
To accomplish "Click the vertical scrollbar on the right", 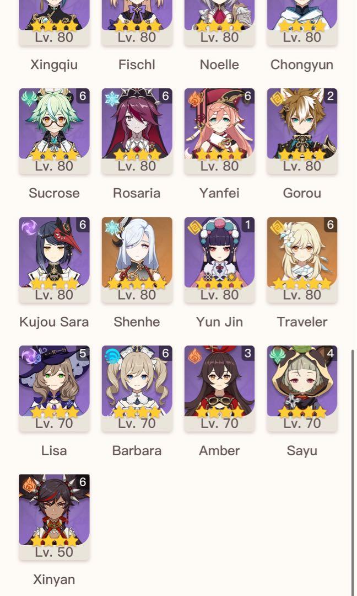I will [353, 472].
